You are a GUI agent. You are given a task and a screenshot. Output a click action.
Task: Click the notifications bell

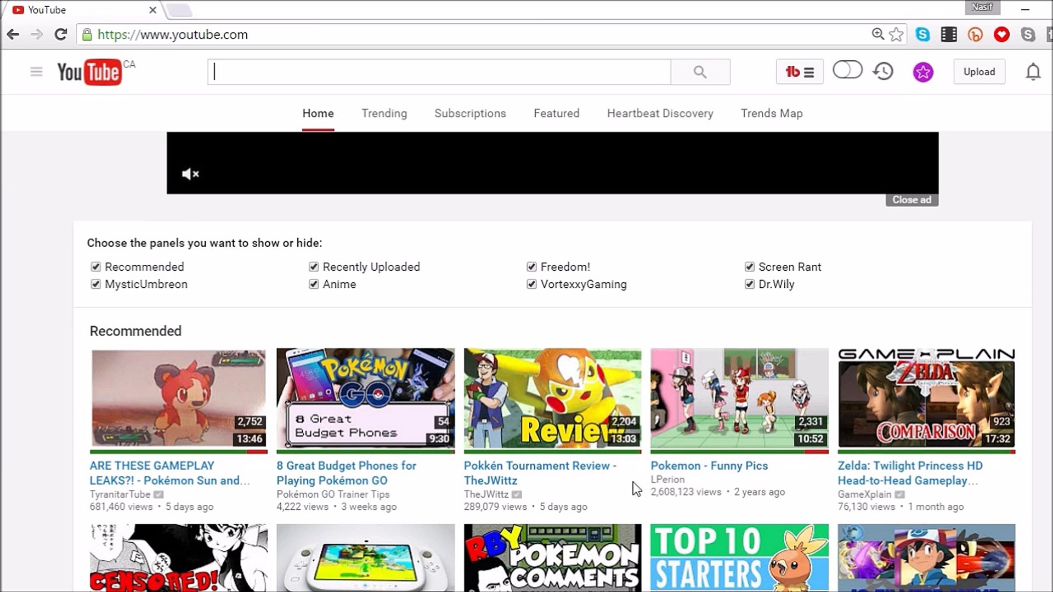pos(1033,72)
